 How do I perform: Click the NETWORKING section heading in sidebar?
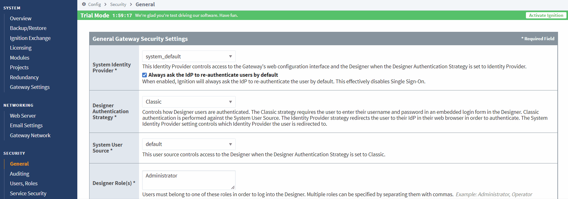(x=18, y=105)
